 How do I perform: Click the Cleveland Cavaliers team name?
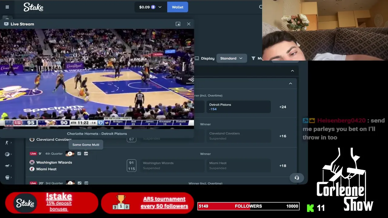(54, 140)
